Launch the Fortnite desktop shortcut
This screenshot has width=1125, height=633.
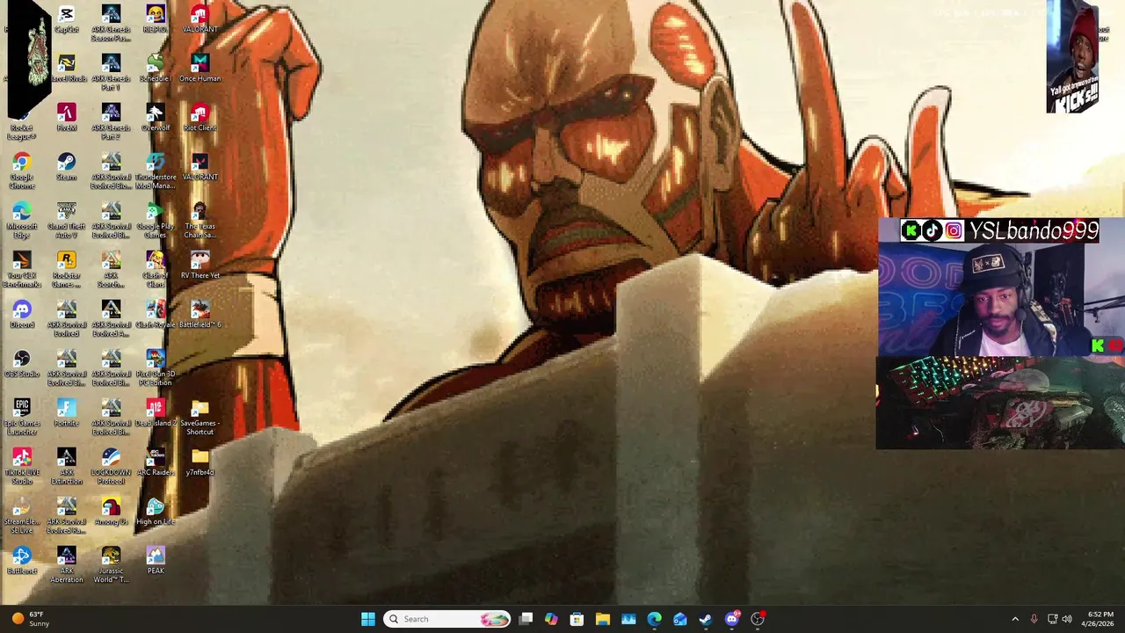pyautogui.click(x=67, y=413)
